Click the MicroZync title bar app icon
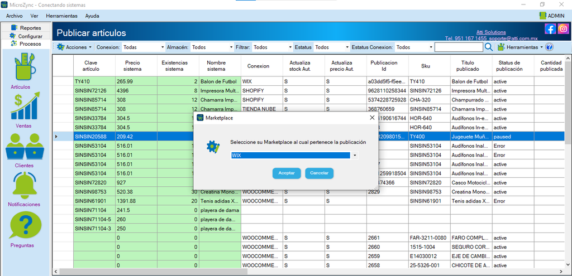The image size is (572, 276). tap(4, 4)
